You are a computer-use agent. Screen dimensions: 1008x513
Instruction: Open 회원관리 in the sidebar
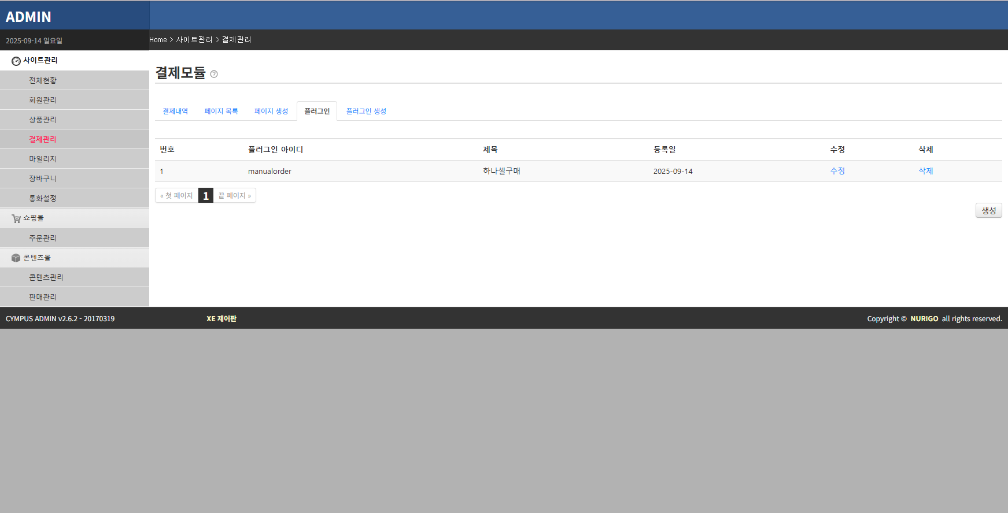coord(75,100)
